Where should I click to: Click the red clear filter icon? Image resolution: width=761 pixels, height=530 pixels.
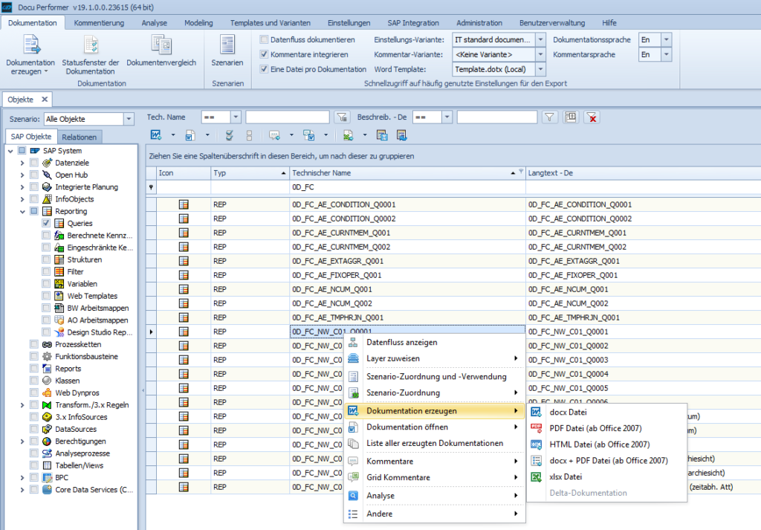tap(592, 117)
